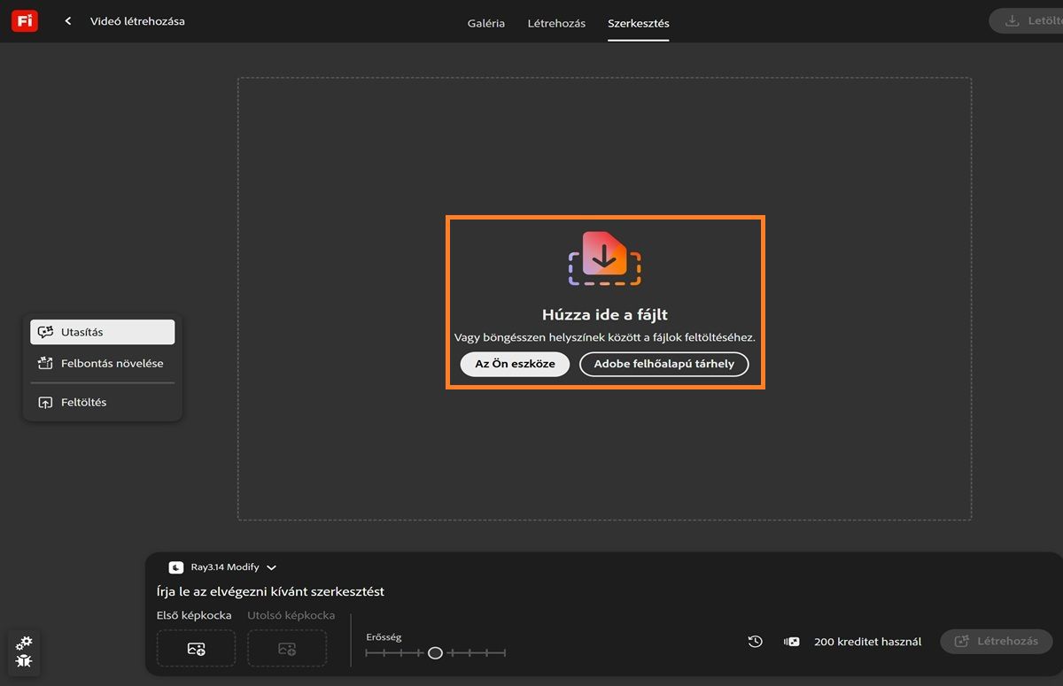Click the 200 kreditet használ text
Viewport: 1063px width, 686px height.
coord(867,642)
